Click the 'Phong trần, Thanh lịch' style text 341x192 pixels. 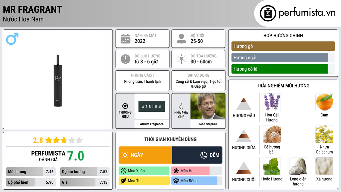click(x=143, y=81)
